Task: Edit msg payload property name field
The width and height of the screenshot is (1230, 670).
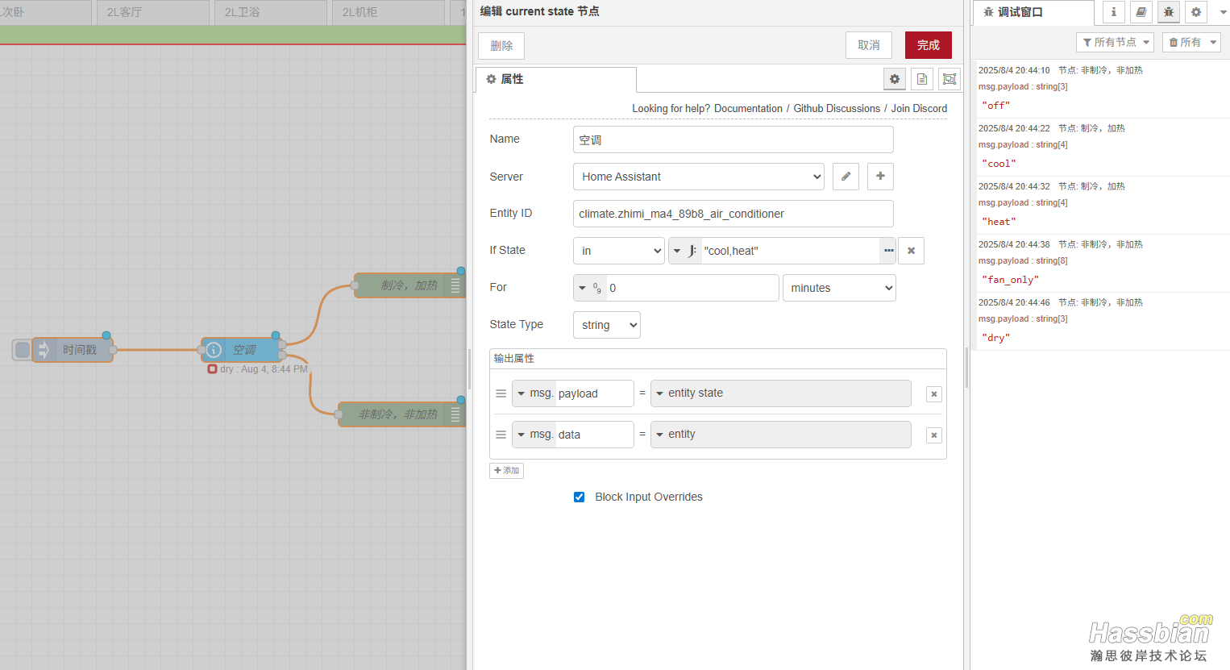Action: pyautogui.click(x=594, y=393)
